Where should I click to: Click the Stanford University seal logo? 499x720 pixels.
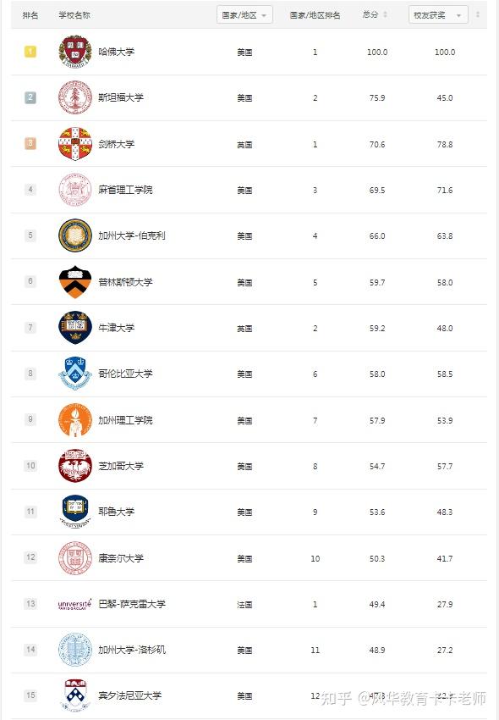(75, 97)
